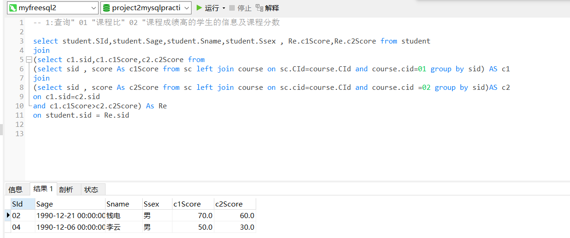Image resolution: width=570 pixels, height=238 pixels.
Task: Click the Stop (停止) button
Action: [x=240, y=8]
